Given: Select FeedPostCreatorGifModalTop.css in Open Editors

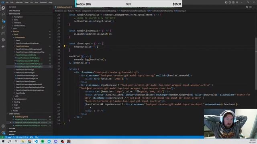Looking at the screenshot, I should click(27, 126).
